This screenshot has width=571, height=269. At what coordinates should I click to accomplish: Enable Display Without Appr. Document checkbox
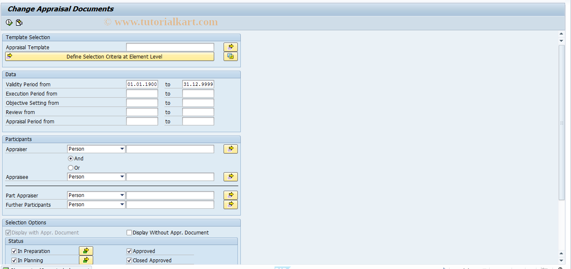[x=129, y=232]
